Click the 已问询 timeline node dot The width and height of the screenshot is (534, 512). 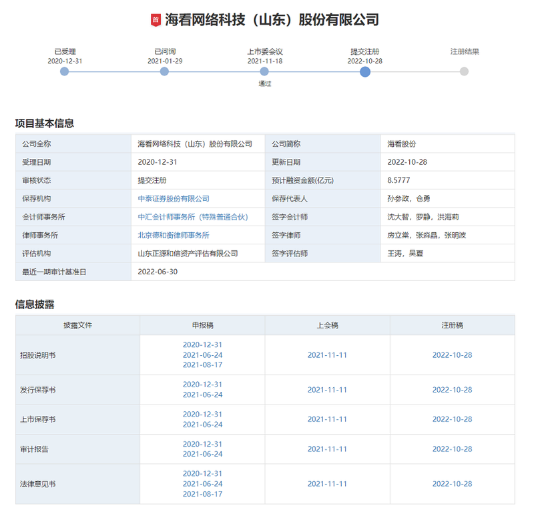click(164, 71)
